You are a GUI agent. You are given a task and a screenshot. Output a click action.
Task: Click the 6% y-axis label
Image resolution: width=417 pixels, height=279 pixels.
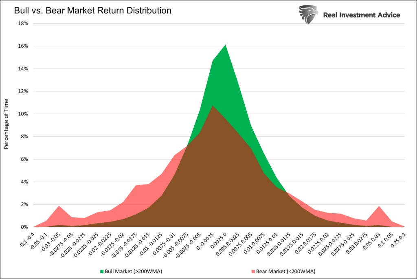(24, 159)
